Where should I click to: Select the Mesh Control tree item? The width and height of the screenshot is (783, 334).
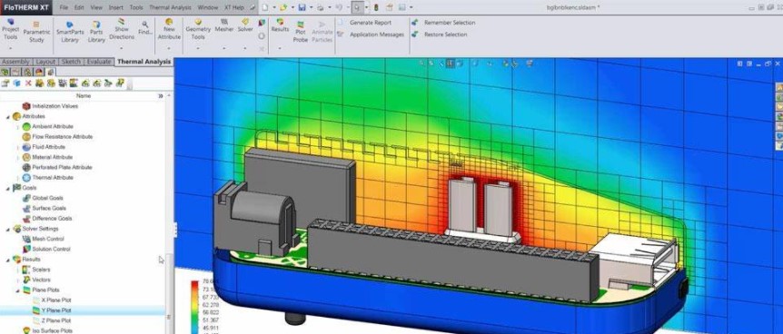pos(47,239)
